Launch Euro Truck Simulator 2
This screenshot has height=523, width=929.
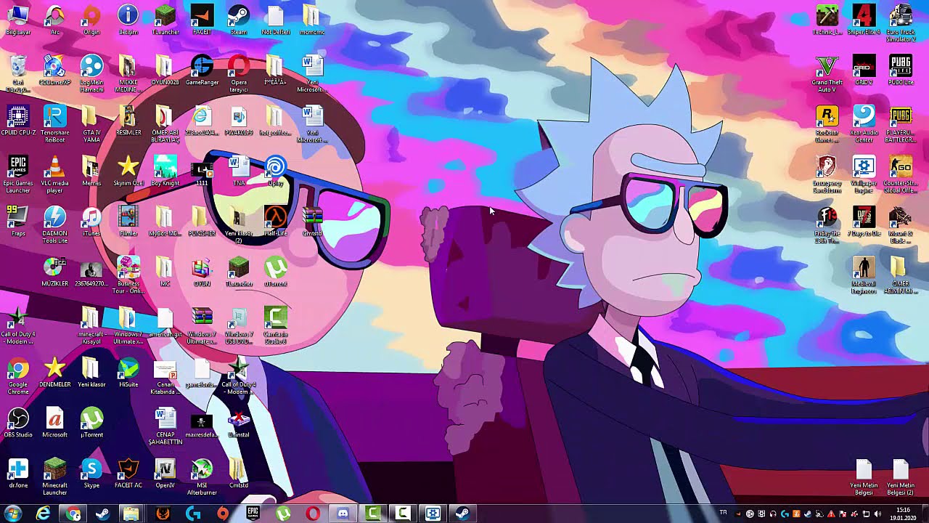coord(901,23)
